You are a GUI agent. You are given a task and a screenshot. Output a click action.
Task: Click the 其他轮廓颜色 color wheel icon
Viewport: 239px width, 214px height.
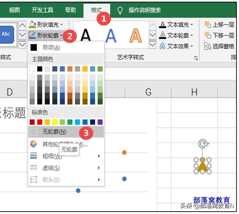tap(34, 144)
